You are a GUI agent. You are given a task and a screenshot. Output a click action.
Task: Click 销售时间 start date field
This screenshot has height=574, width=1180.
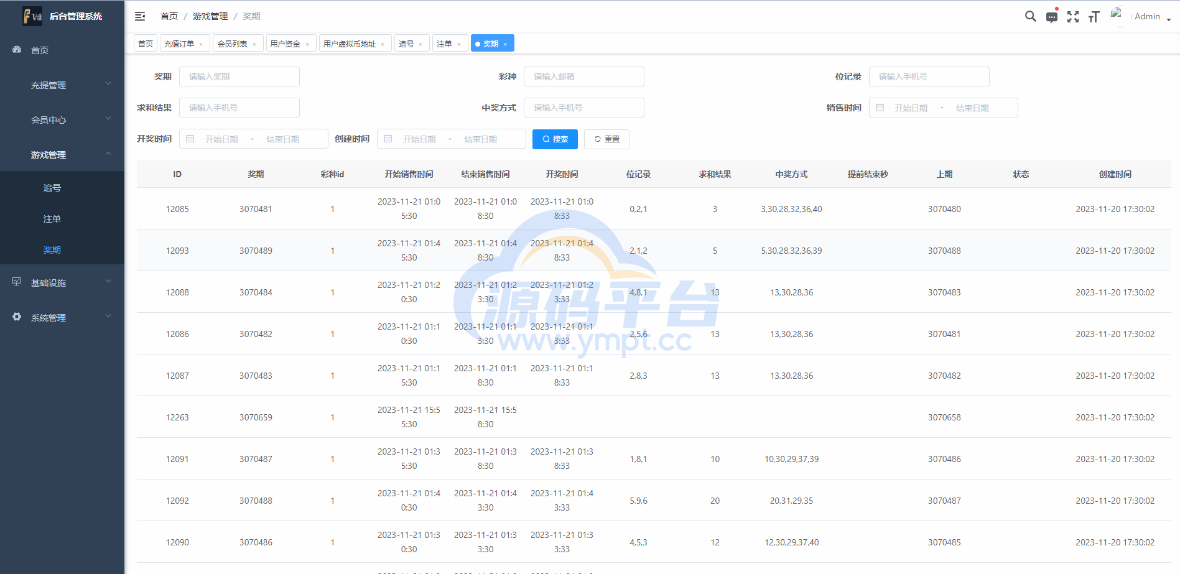[x=911, y=108]
